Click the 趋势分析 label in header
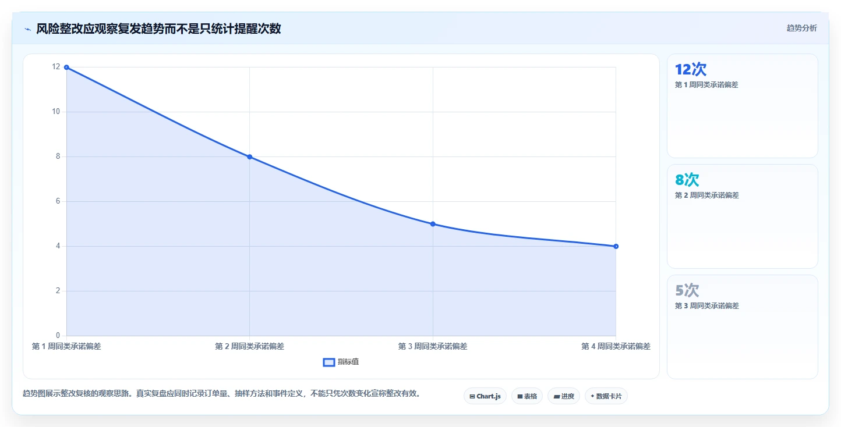Image resolution: width=841 pixels, height=427 pixels. click(801, 28)
